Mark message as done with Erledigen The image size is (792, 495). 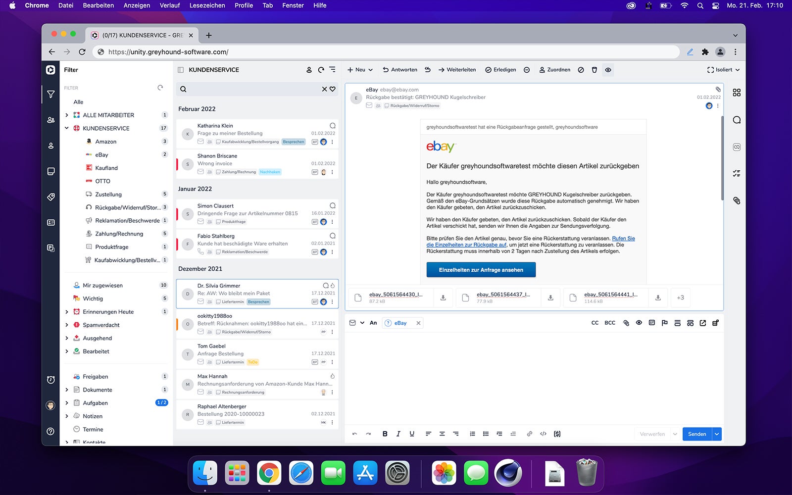click(x=500, y=70)
